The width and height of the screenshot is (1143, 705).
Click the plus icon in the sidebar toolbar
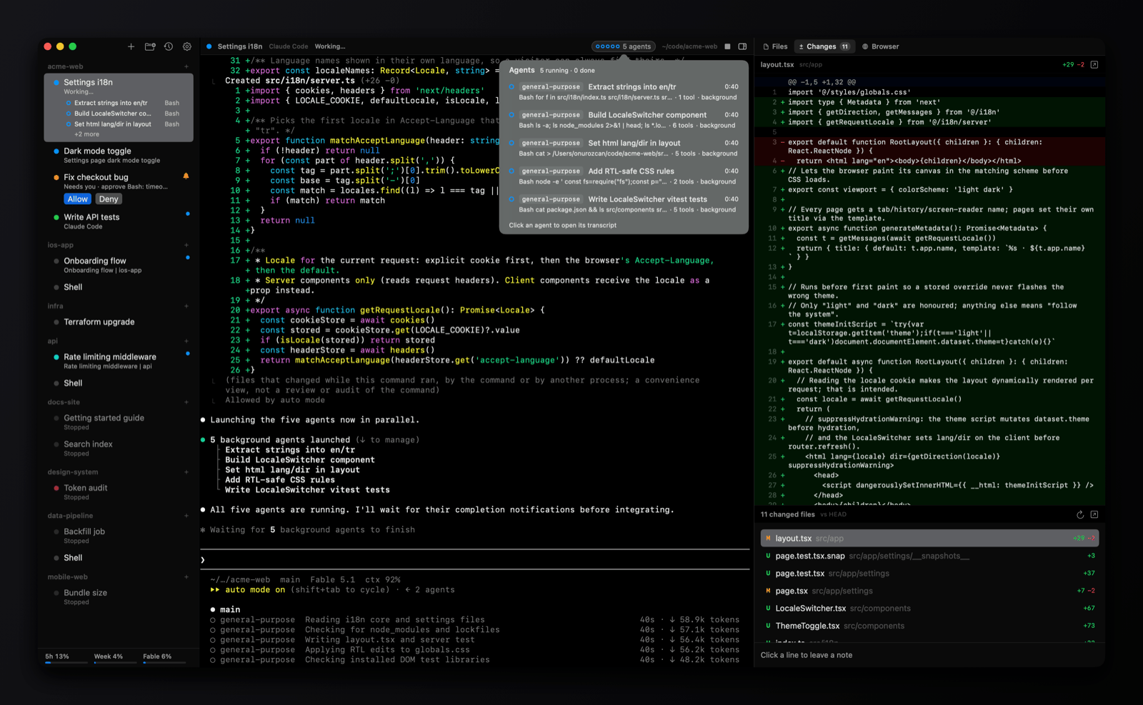(131, 46)
